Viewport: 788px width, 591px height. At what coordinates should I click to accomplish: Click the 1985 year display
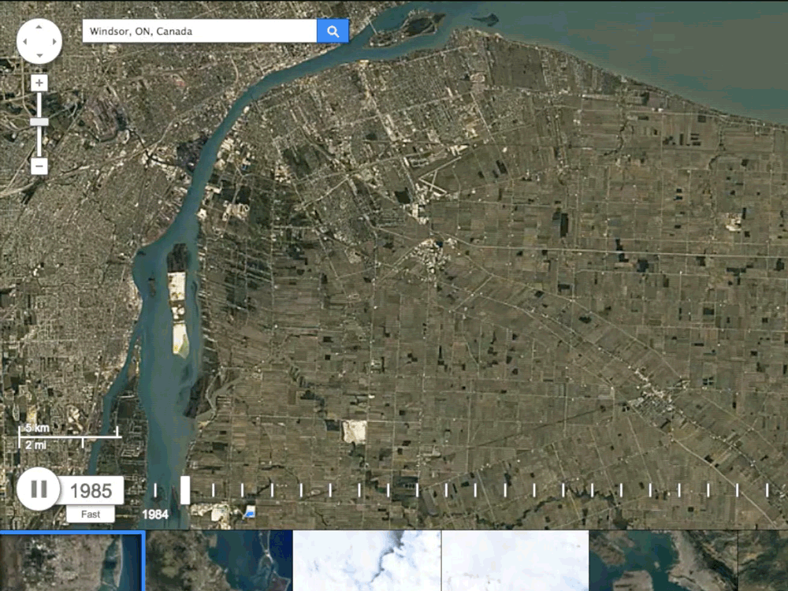click(x=91, y=490)
